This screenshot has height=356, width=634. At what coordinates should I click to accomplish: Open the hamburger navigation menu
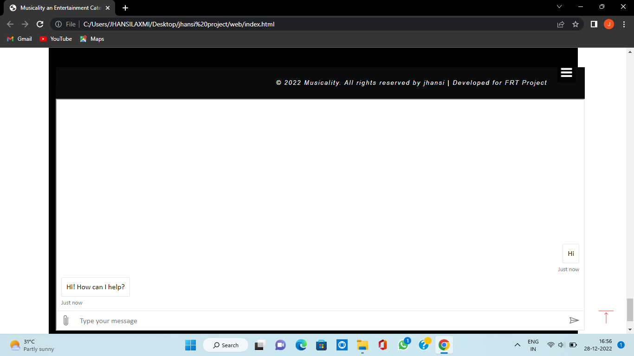566,72
